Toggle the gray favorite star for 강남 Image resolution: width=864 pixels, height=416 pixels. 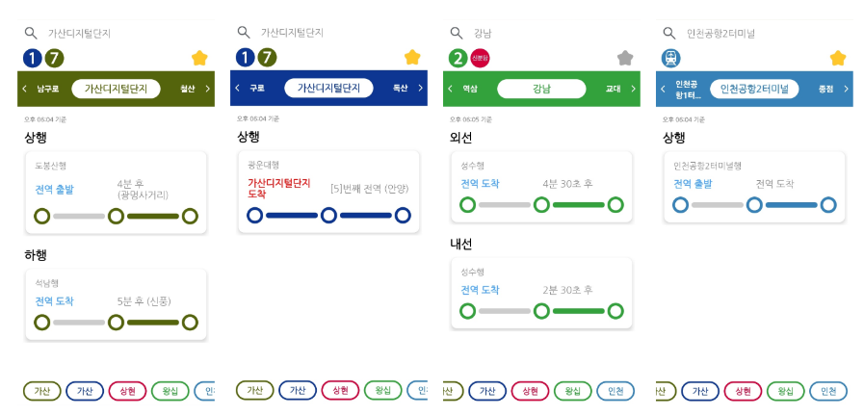point(625,58)
